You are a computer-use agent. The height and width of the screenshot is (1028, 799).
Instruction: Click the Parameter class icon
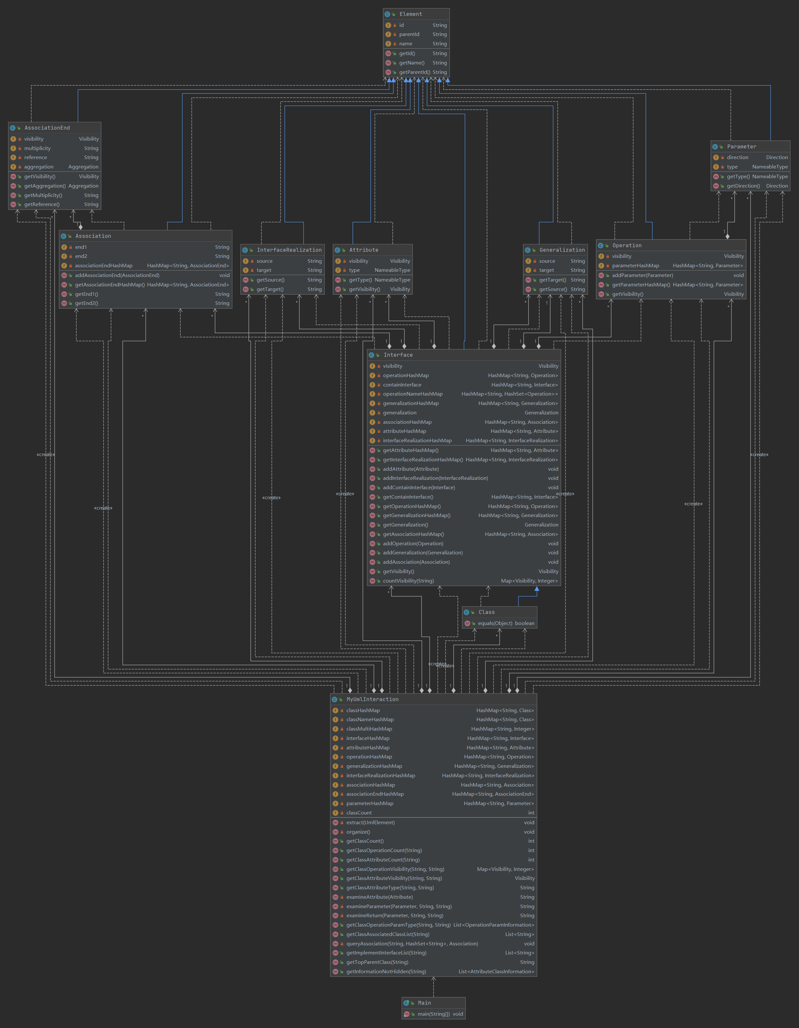click(715, 147)
